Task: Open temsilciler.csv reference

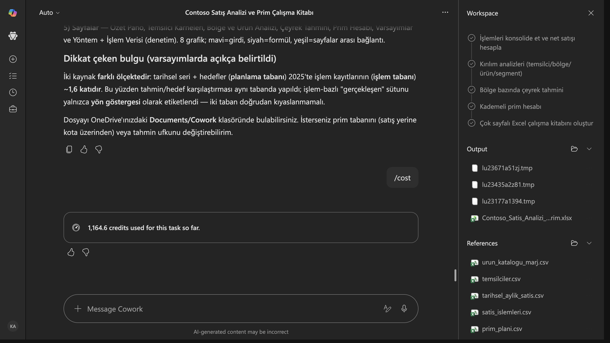Action: point(501,279)
